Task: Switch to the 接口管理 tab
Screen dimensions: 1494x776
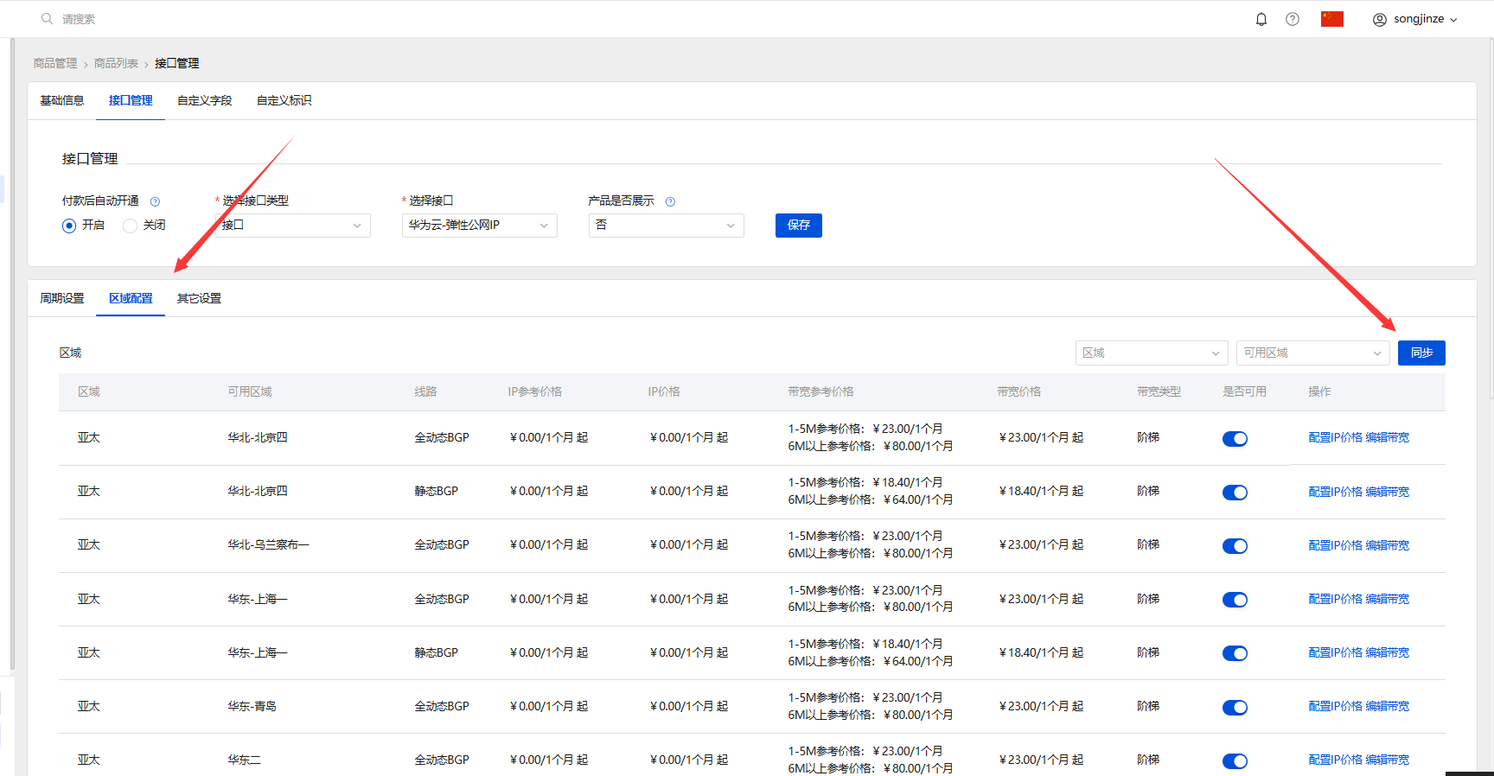Action: [131, 100]
